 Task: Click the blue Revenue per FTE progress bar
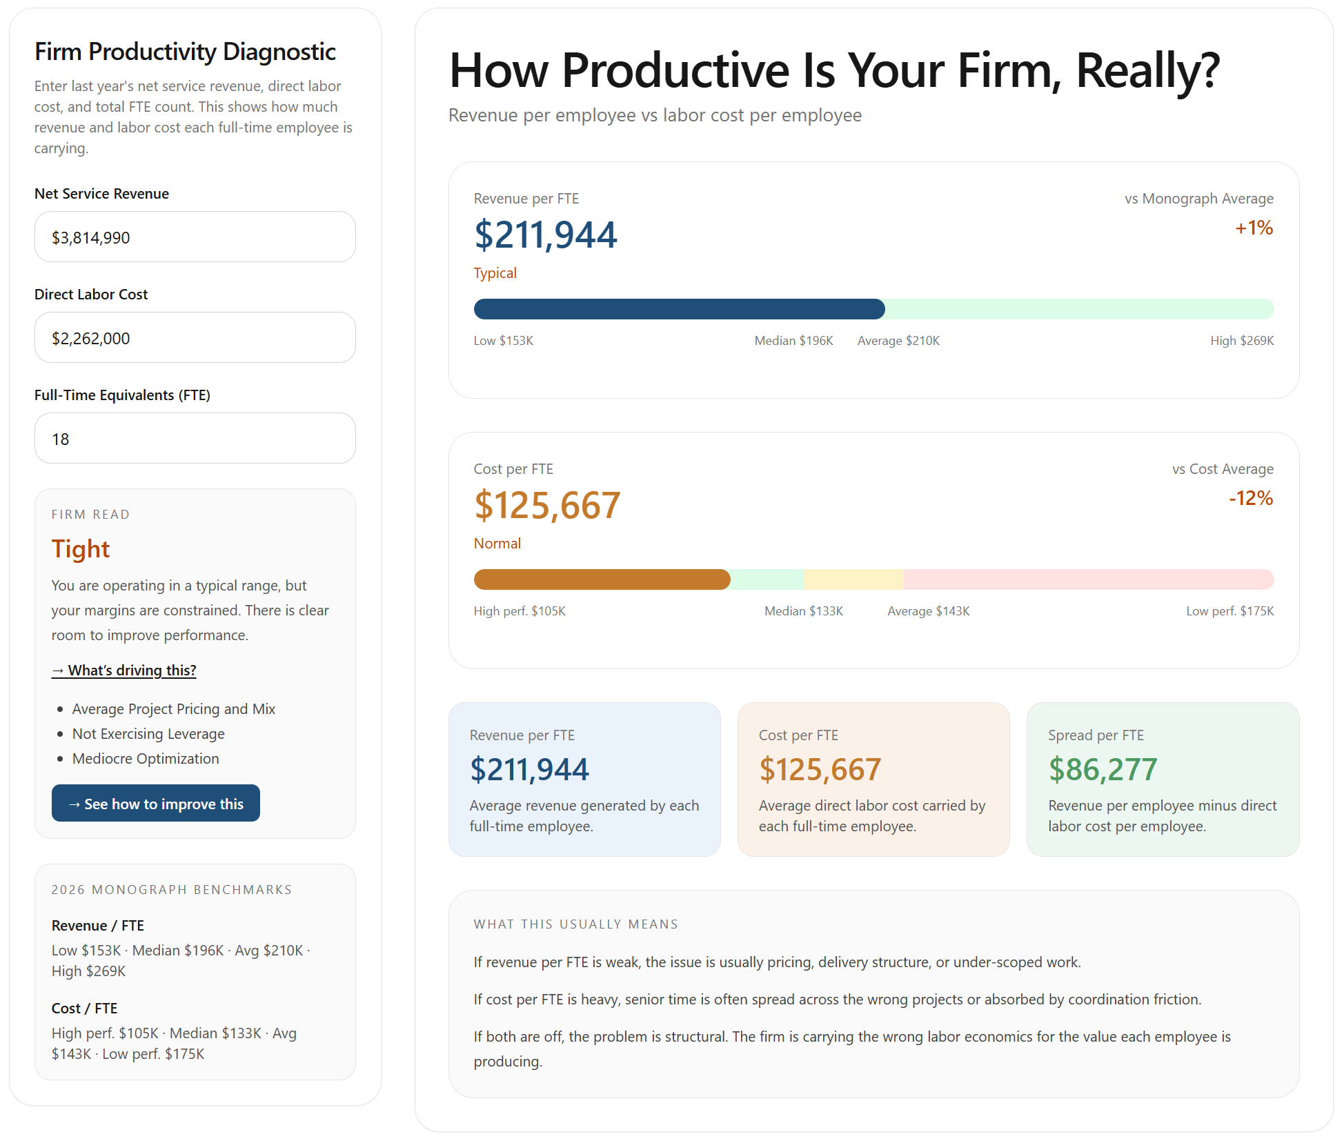[x=679, y=309]
